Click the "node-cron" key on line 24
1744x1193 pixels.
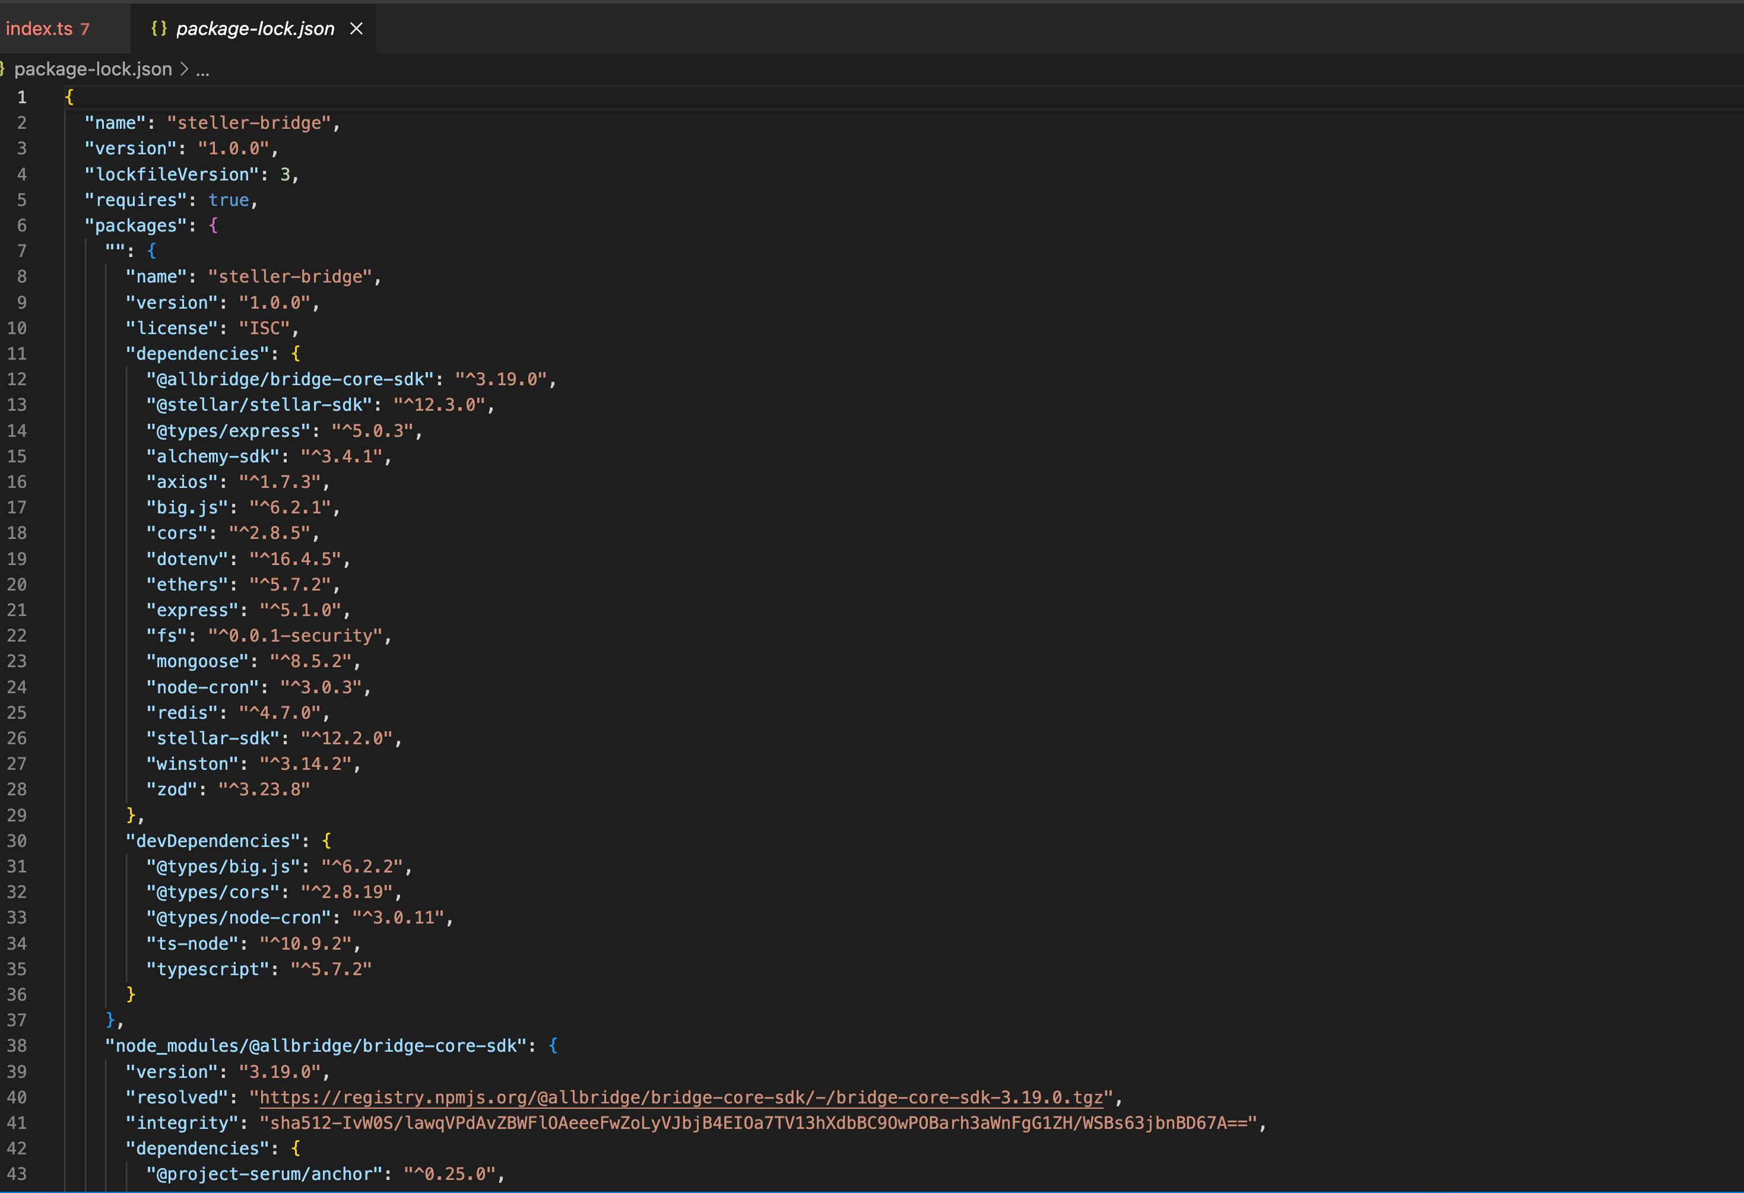point(202,688)
